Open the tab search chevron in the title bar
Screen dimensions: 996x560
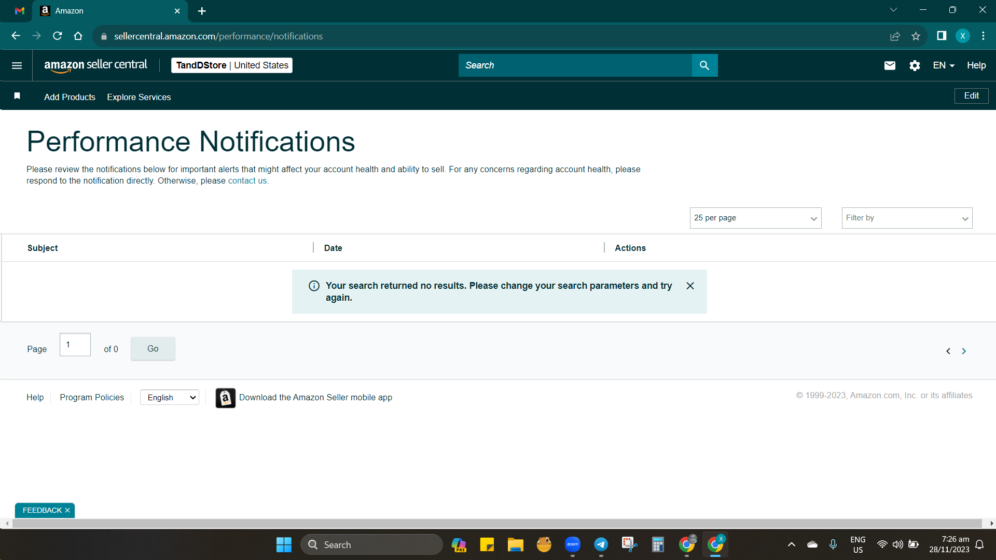[x=893, y=10]
